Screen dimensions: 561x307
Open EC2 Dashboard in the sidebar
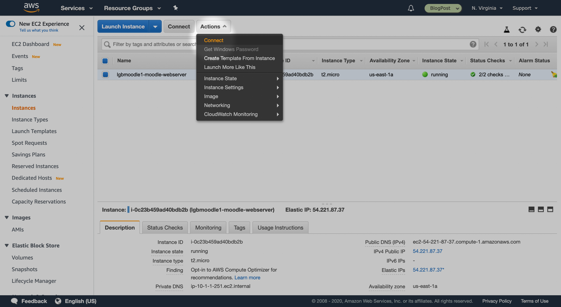[x=31, y=44]
